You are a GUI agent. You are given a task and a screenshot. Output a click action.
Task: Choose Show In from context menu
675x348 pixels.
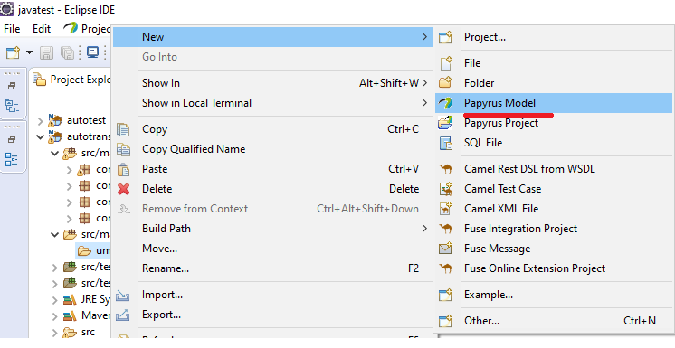pos(272,83)
